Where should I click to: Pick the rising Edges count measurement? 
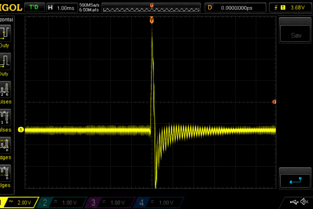pyautogui.click(x=5, y=145)
